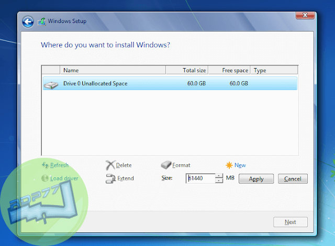This screenshot has height=246, width=335.
Task: Click the Extend link
Action: tap(126, 178)
